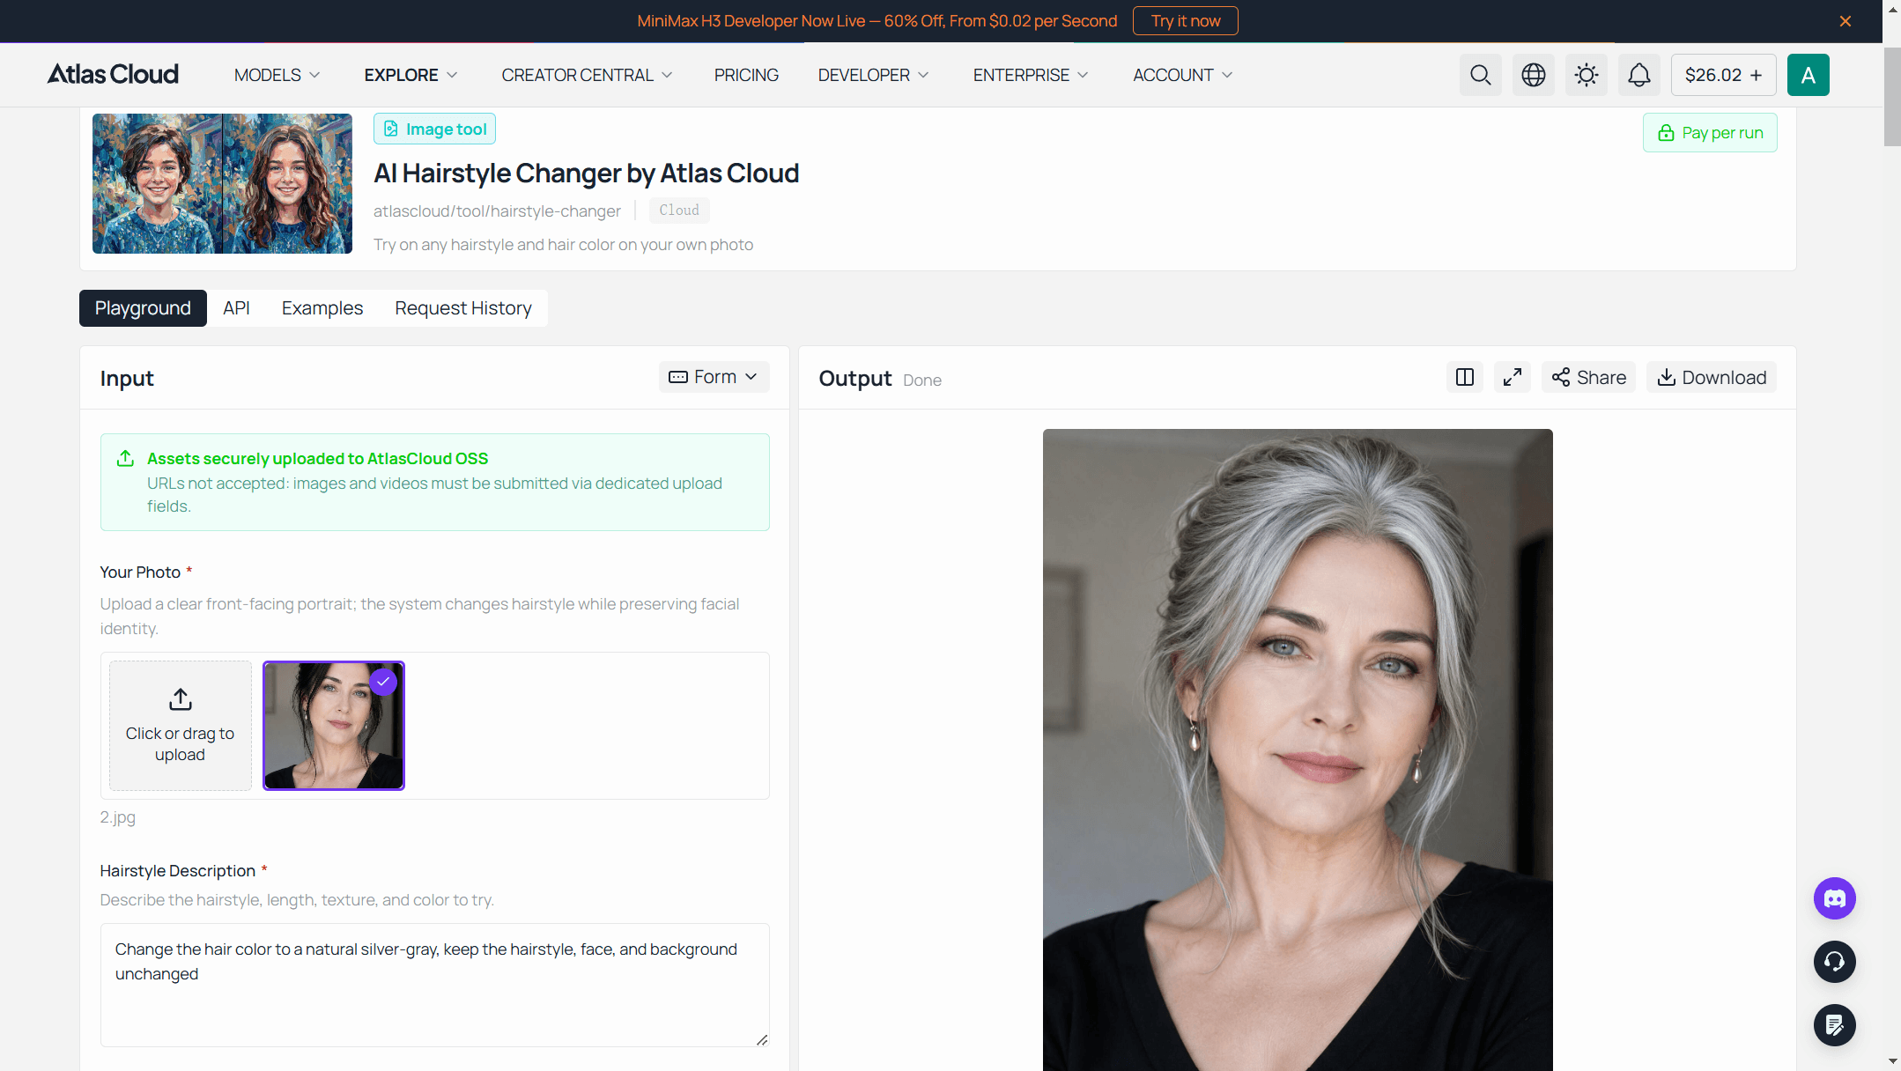Close the MiniMax promo banner

tap(1845, 21)
